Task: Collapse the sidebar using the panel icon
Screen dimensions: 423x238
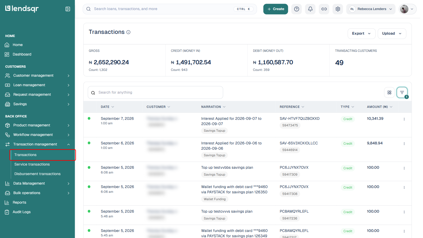Action: pyautogui.click(x=68, y=9)
